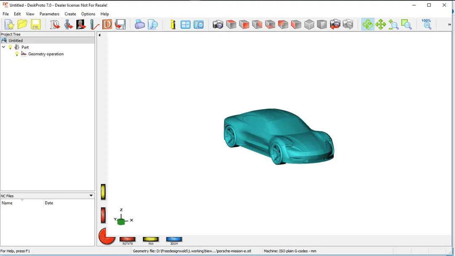This screenshot has width=455, height=256.
Task: Click the 'Project Tree' panel title
Action: click(x=11, y=34)
